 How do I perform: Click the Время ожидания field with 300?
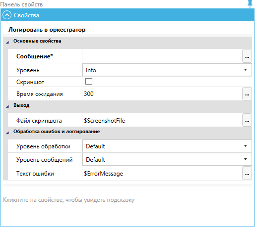coord(162,94)
